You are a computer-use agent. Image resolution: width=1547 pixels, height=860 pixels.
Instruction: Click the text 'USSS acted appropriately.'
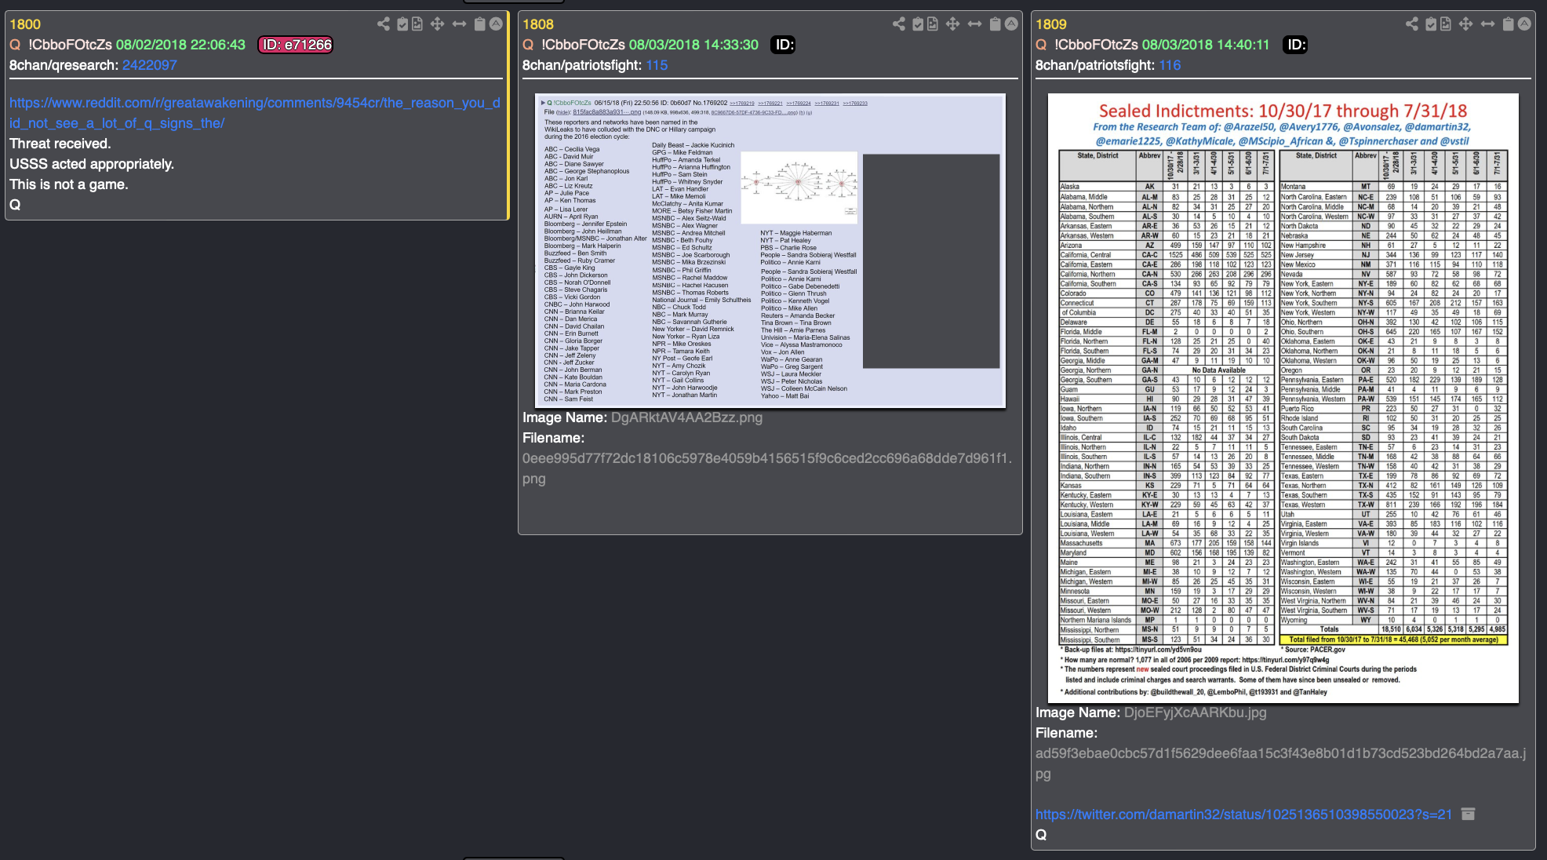pyautogui.click(x=92, y=164)
